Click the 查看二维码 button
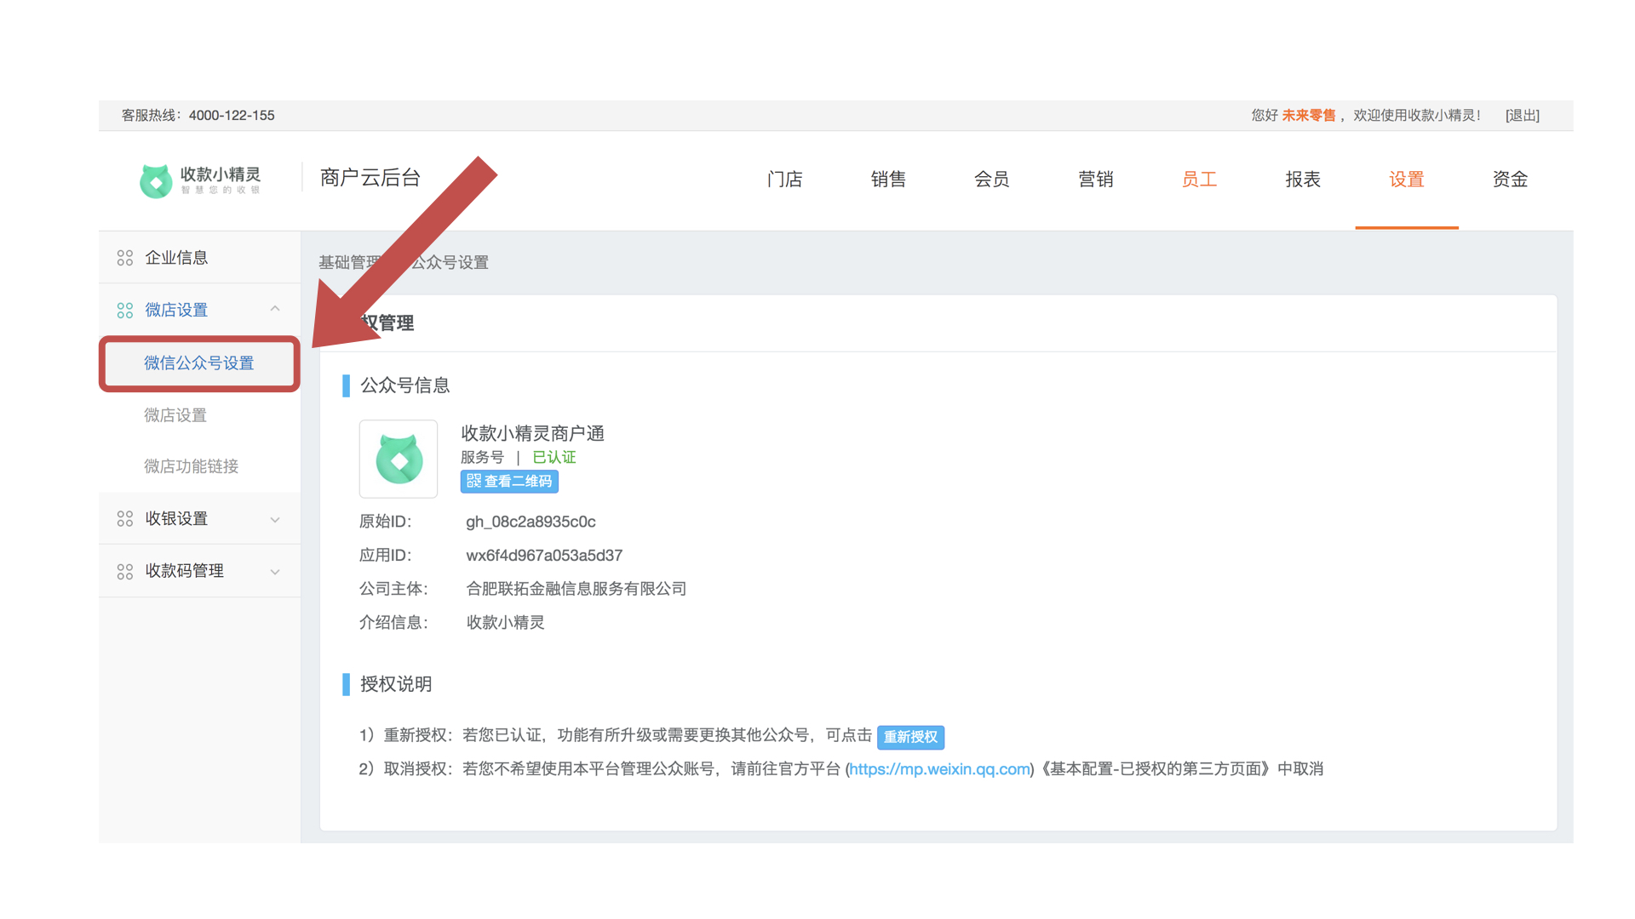Screen dimensions: 1635x919 tap(509, 482)
